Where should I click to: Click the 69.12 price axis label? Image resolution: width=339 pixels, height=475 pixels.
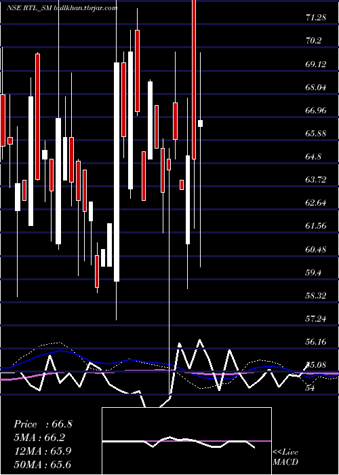pyautogui.click(x=316, y=64)
